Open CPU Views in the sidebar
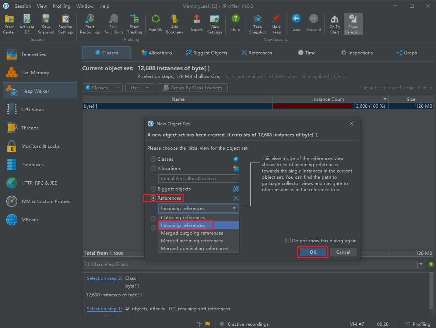Screen dimensions: 436x328 click(40, 110)
